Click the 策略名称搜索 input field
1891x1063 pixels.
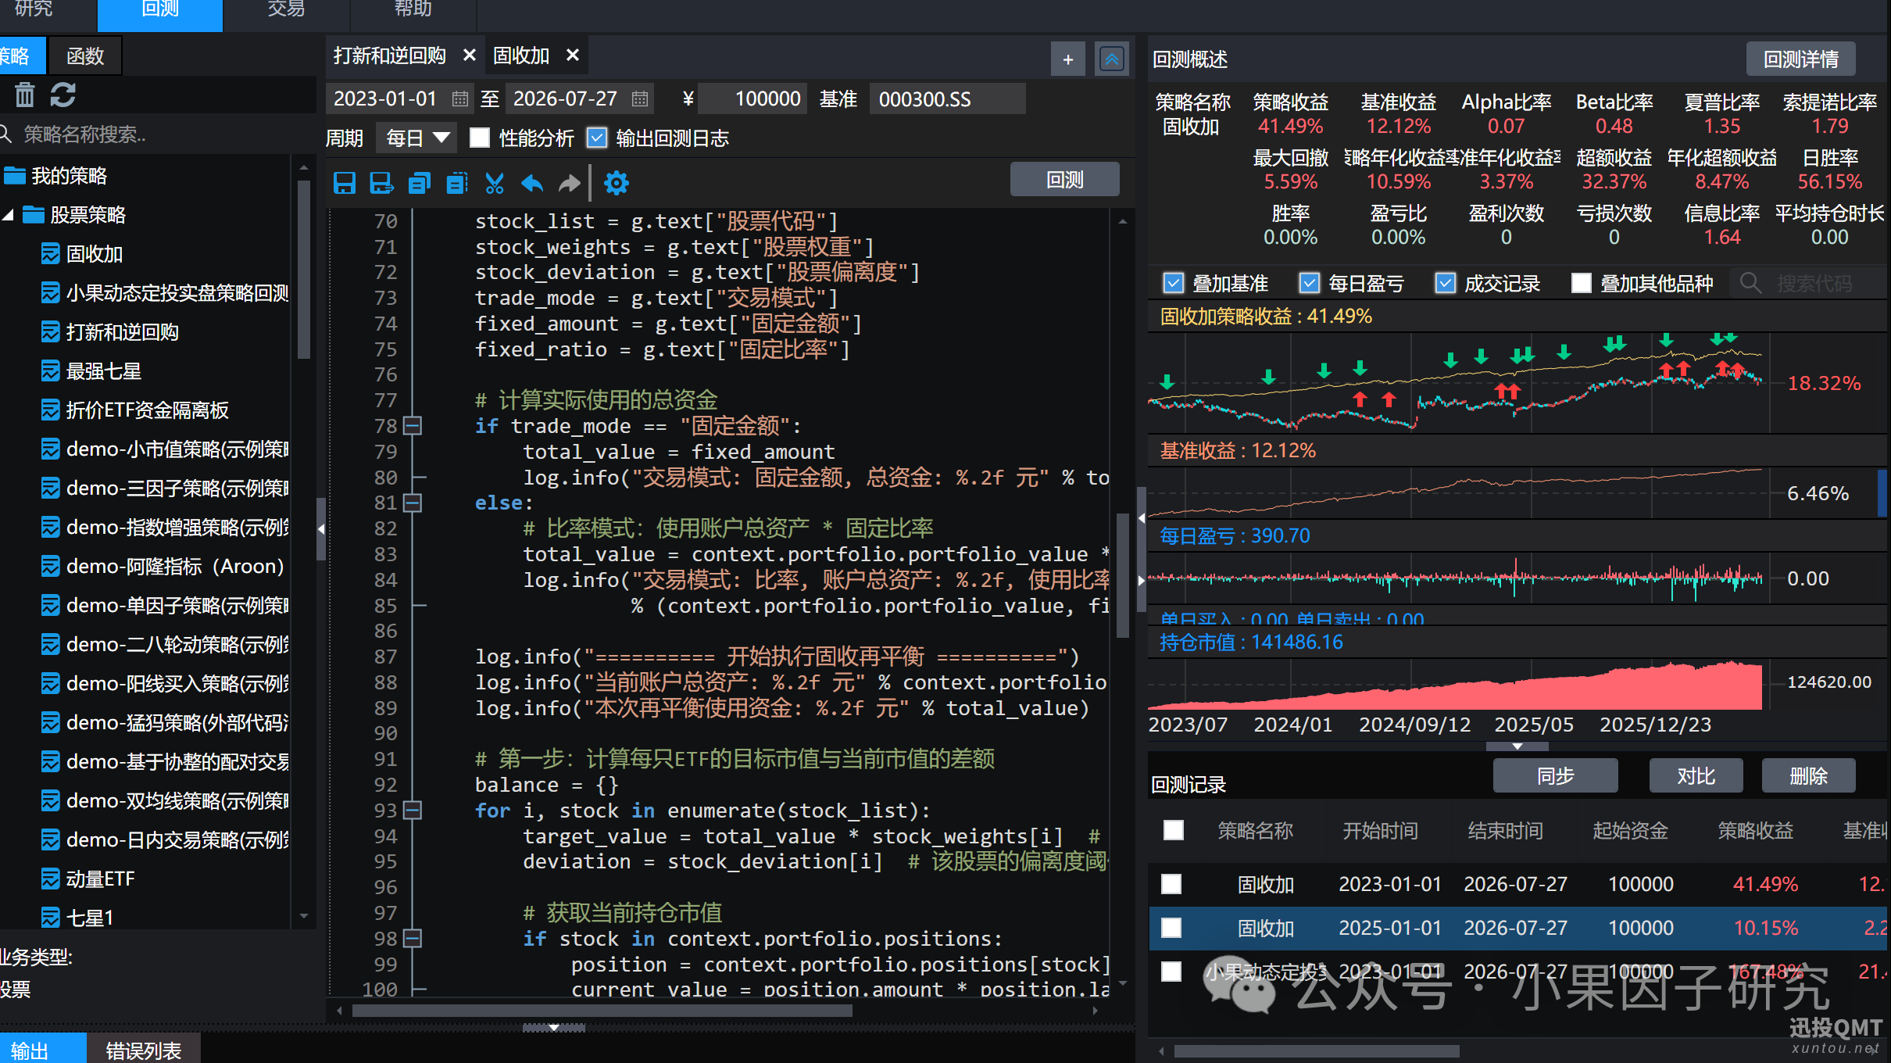point(156,134)
